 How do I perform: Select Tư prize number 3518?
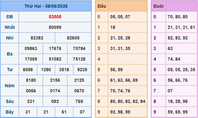[x=64, y=70]
